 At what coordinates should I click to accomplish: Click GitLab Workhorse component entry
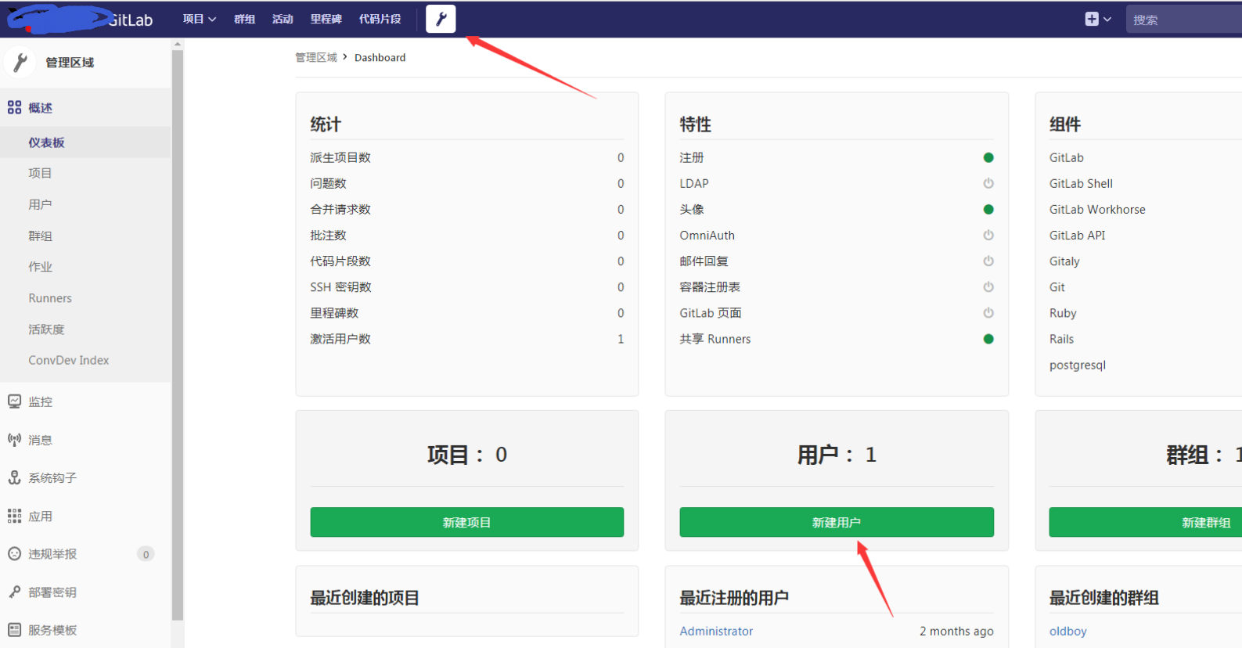1097,209
